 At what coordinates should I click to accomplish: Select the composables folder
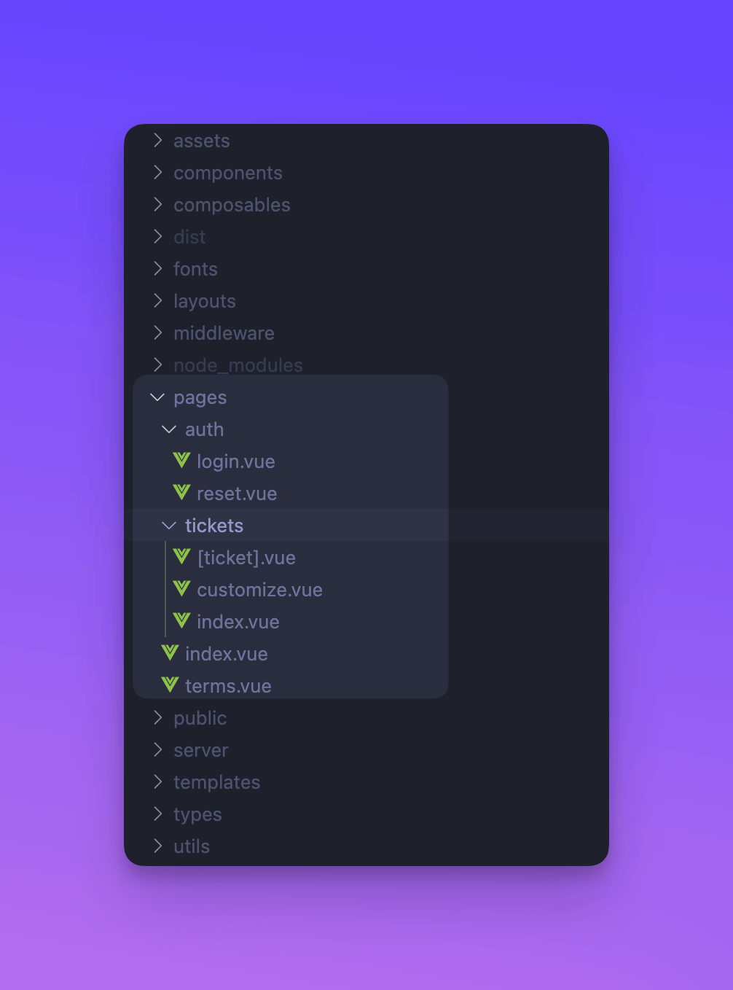click(x=232, y=205)
